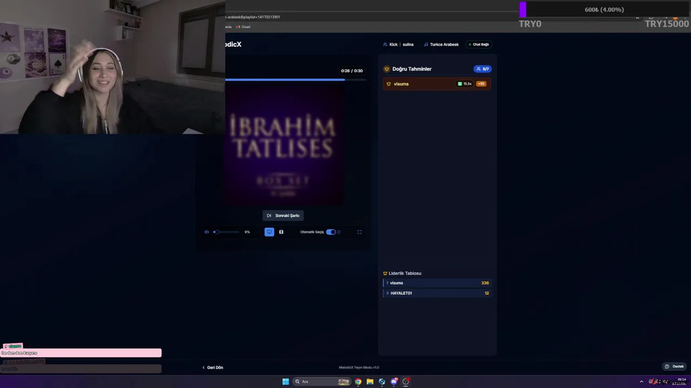Click the Chat Bağlı status pill

click(478, 45)
